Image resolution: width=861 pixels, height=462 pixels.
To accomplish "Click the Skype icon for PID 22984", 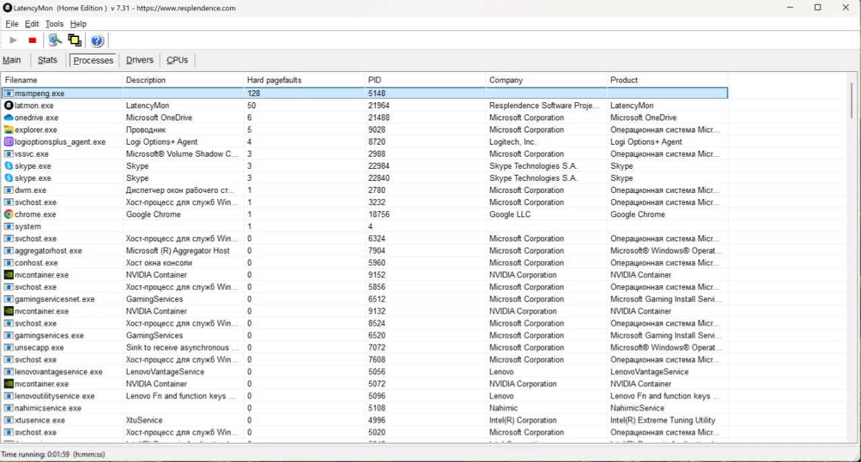I will [9, 166].
